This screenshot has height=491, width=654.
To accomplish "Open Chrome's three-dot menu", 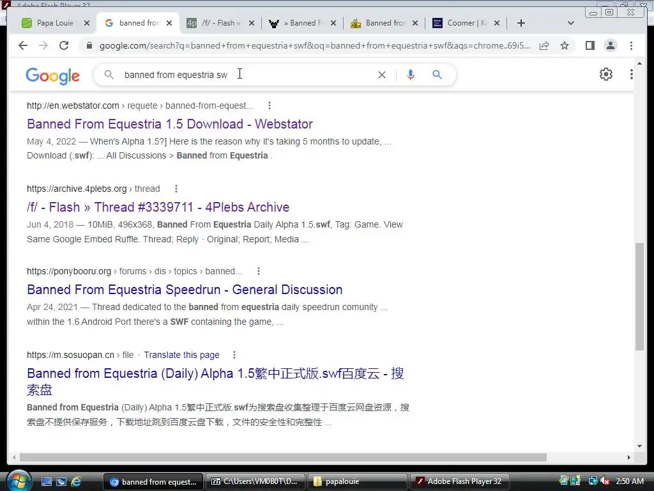I will [631, 45].
